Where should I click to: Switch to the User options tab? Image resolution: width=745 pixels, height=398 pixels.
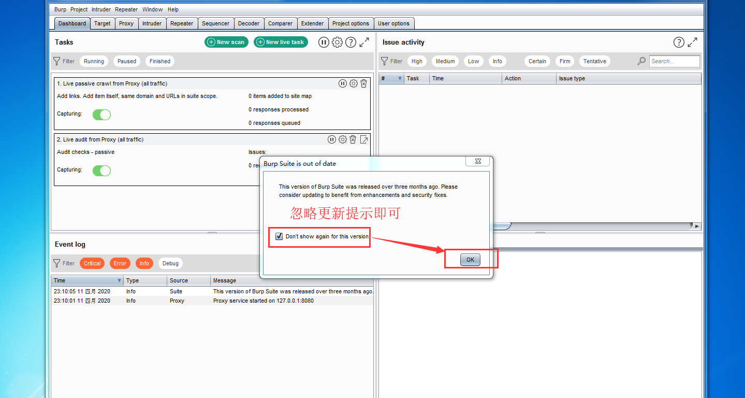point(393,23)
